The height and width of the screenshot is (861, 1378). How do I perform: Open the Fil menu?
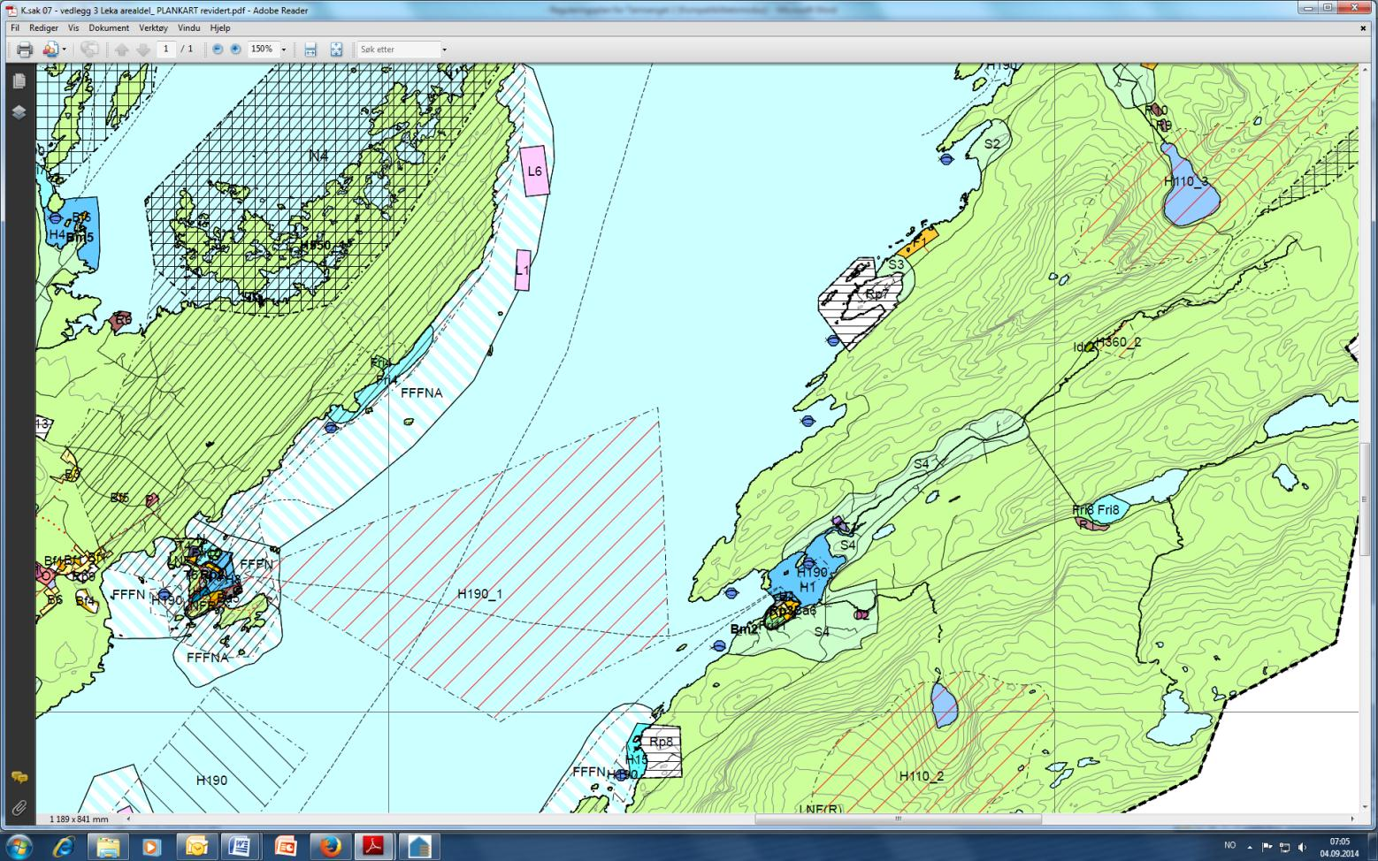coord(15,27)
